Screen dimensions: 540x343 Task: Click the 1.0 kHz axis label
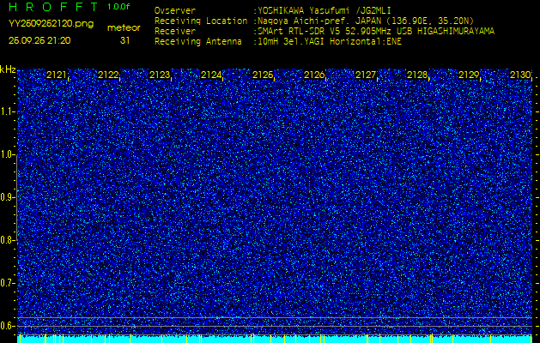pos(8,154)
